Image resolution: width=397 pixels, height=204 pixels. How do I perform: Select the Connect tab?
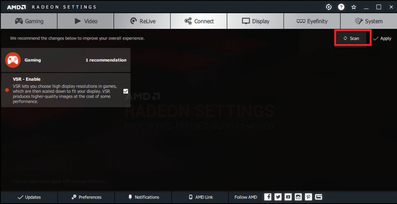pos(199,21)
